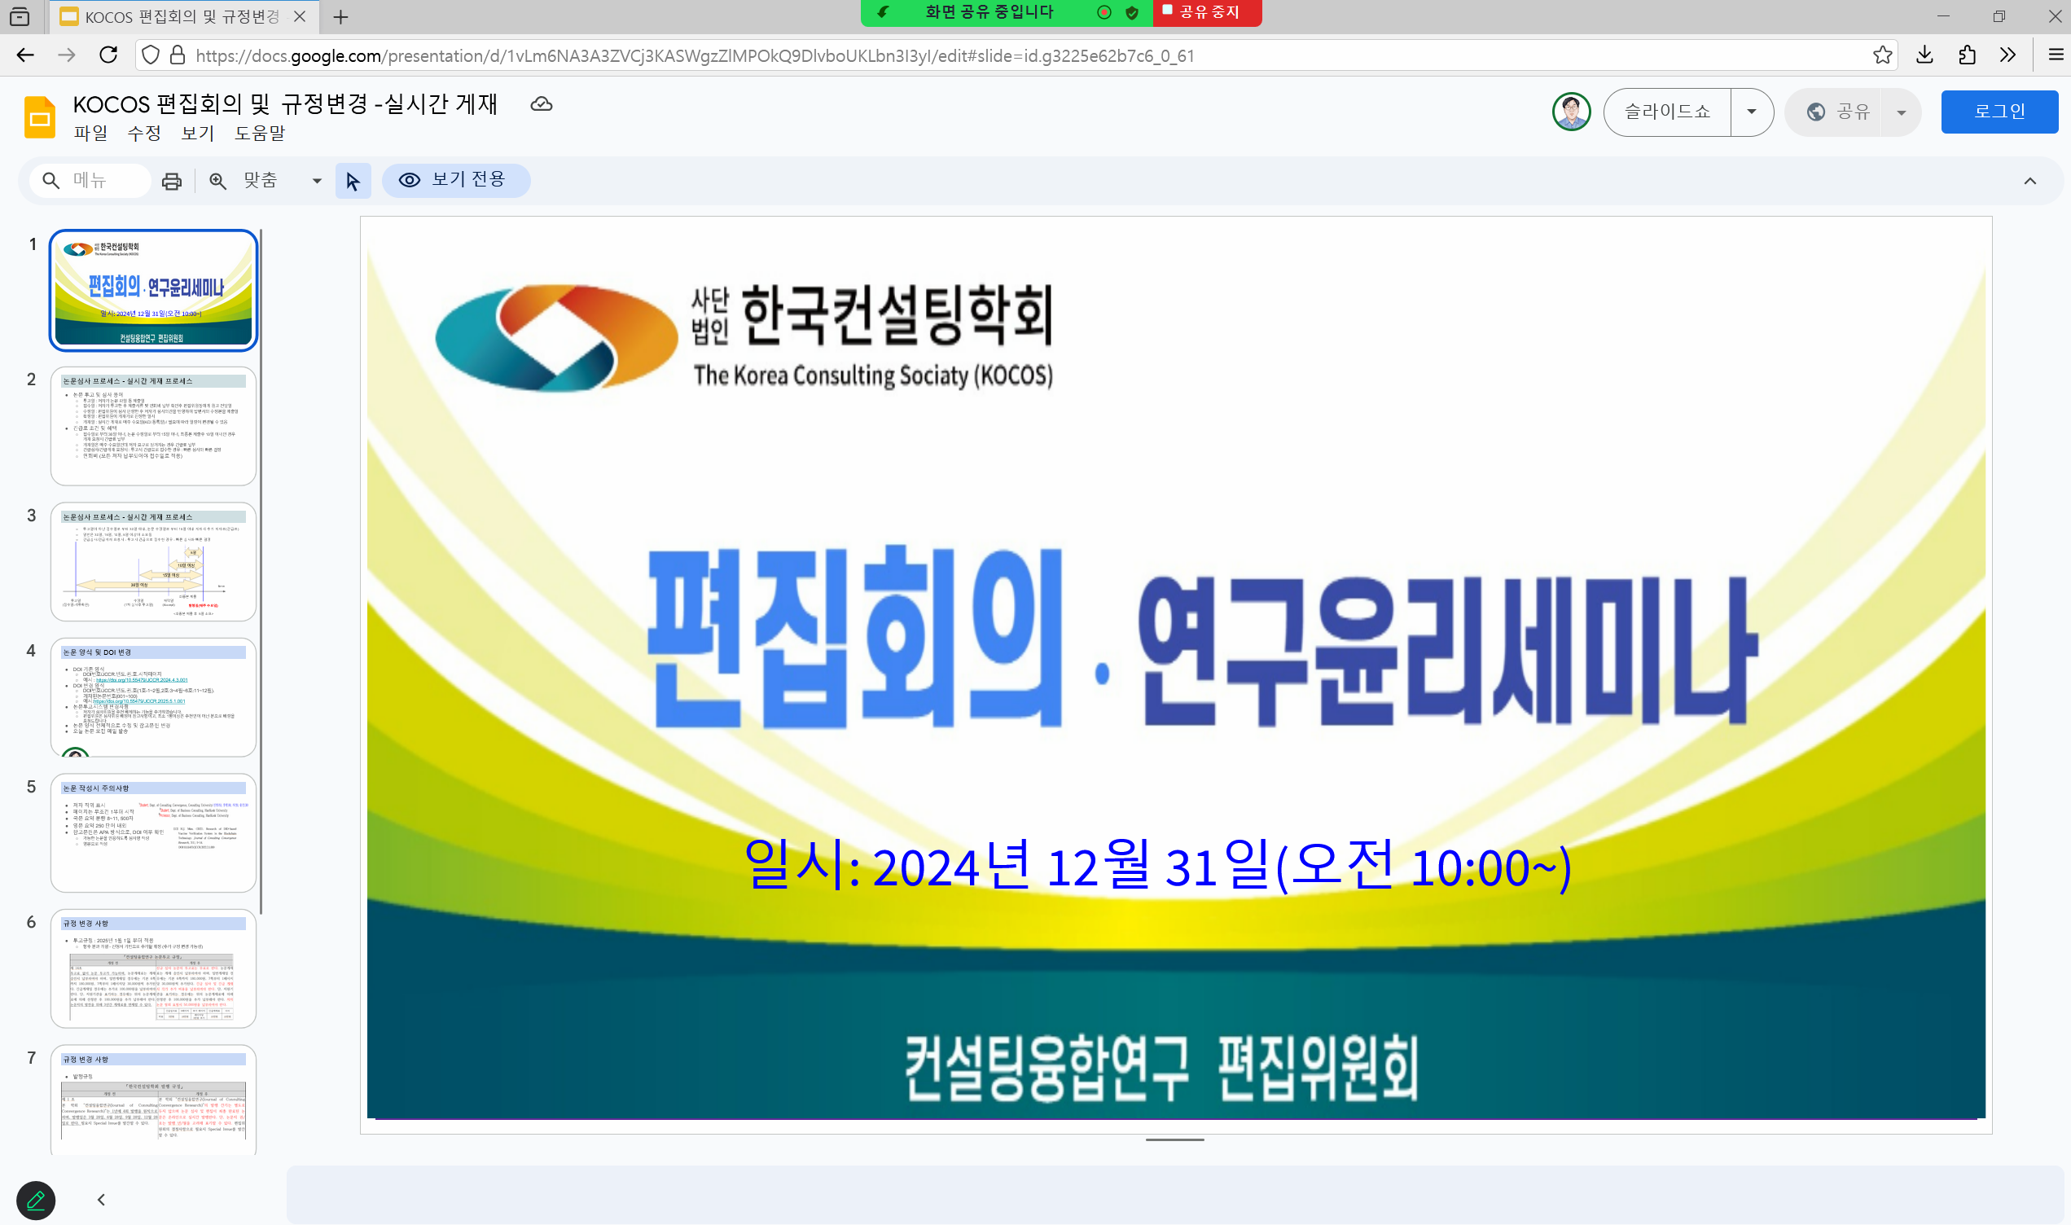Click the green pencil annotation icon
Screen dimensions: 2071x1225
tap(36, 1200)
